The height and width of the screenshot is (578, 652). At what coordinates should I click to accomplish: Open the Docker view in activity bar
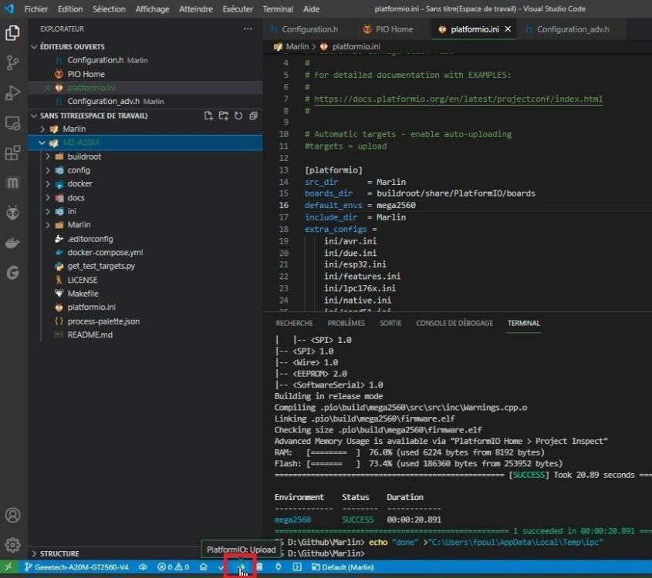(x=12, y=244)
